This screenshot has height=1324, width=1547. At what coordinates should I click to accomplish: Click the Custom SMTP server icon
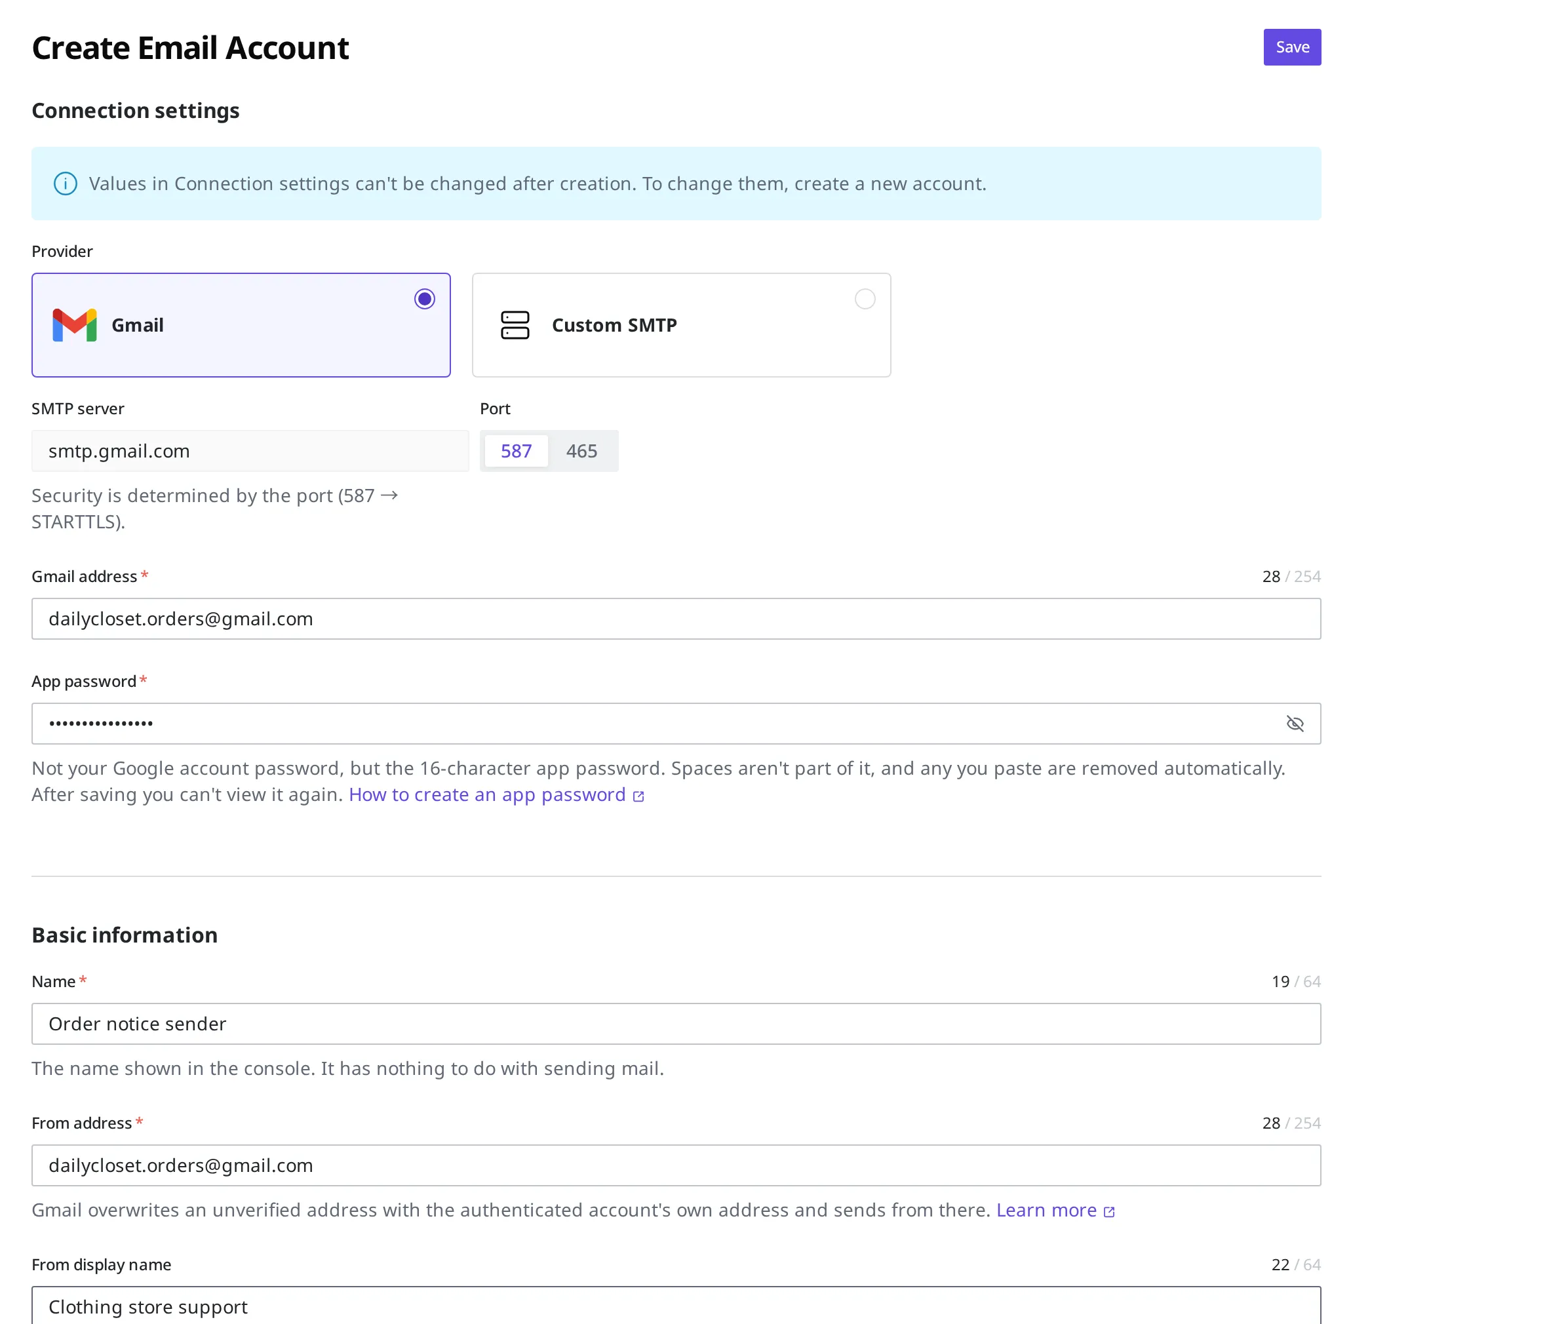(515, 326)
